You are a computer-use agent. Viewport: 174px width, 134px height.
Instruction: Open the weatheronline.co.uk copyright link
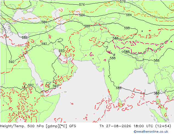tap(151, 132)
